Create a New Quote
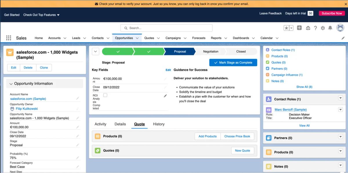This screenshot has width=348, height=173. pyautogui.click(x=242, y=150)
